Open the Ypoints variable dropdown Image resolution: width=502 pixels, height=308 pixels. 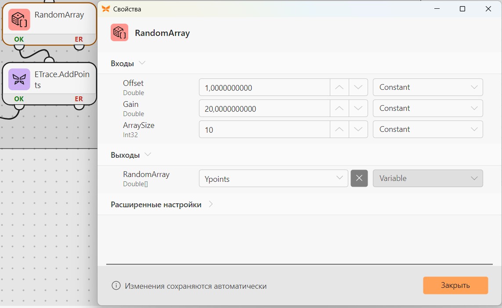pos(274,178)
